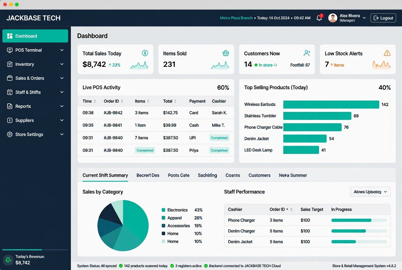Click the Store Settings gear icon
The height and width of the screenshot is (270, 402).
(x=10, y=134)
